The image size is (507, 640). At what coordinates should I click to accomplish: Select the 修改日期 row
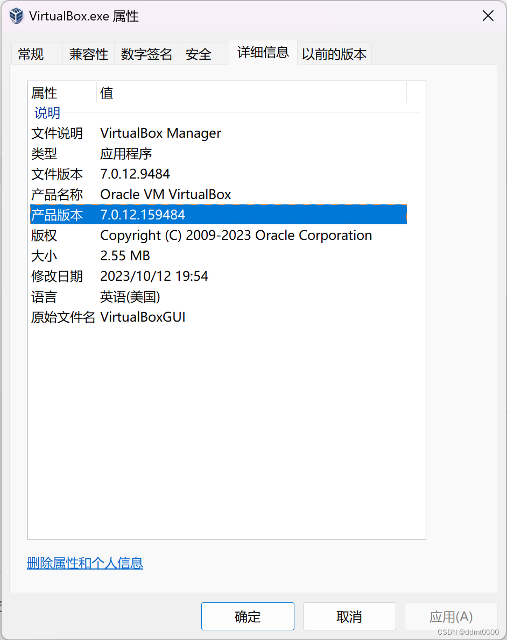click(161, 276)
